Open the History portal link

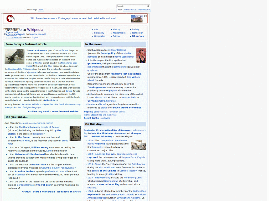pos(116,29)
